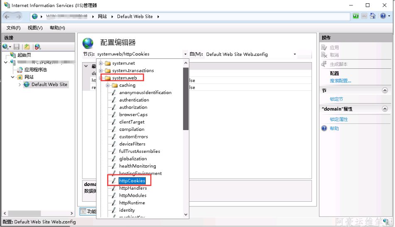Expand the caching folder node
Viewport: 395px width, 227px height.
click(108, 85)
